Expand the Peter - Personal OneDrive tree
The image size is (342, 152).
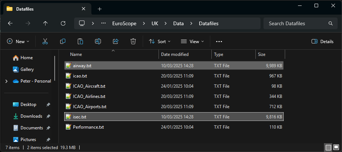point(6,81)
